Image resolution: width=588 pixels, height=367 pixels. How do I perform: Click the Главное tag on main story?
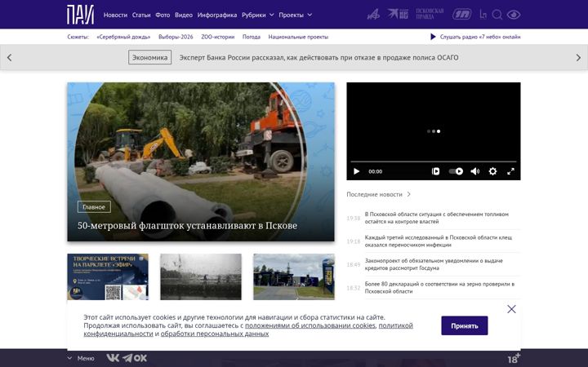(94, 206)
